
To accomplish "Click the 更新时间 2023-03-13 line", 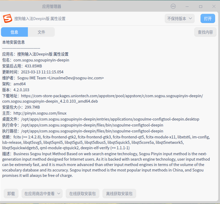I will 33,72.
